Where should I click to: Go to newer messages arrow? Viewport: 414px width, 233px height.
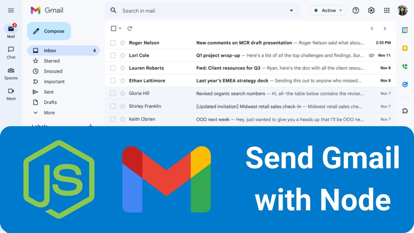coord(372,28)
